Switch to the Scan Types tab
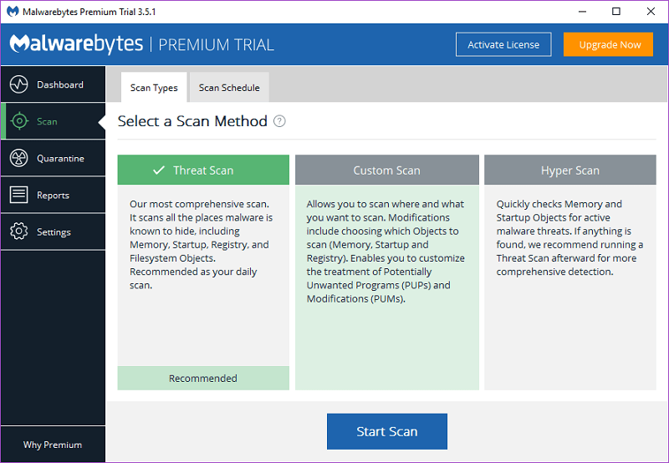The image size is (669, 463). pos(154,88)
